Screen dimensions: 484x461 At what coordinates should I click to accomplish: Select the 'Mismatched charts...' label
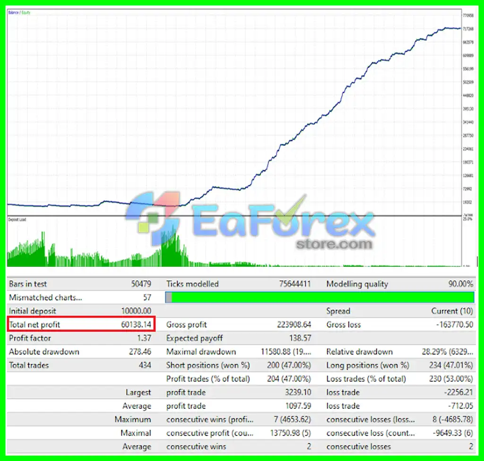point(45,298)
